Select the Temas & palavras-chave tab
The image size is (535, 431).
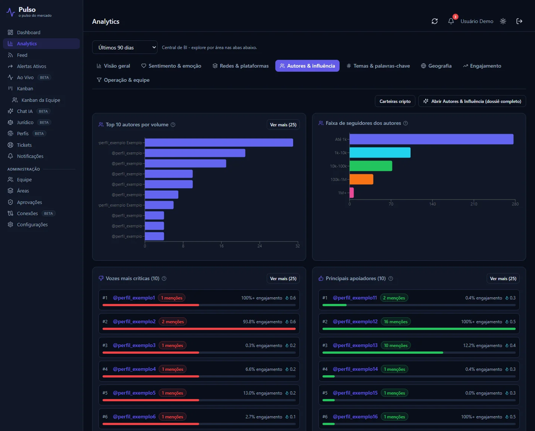click(378, 66)
